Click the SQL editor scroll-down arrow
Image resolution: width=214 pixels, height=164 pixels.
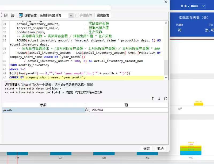pos(166,78)
